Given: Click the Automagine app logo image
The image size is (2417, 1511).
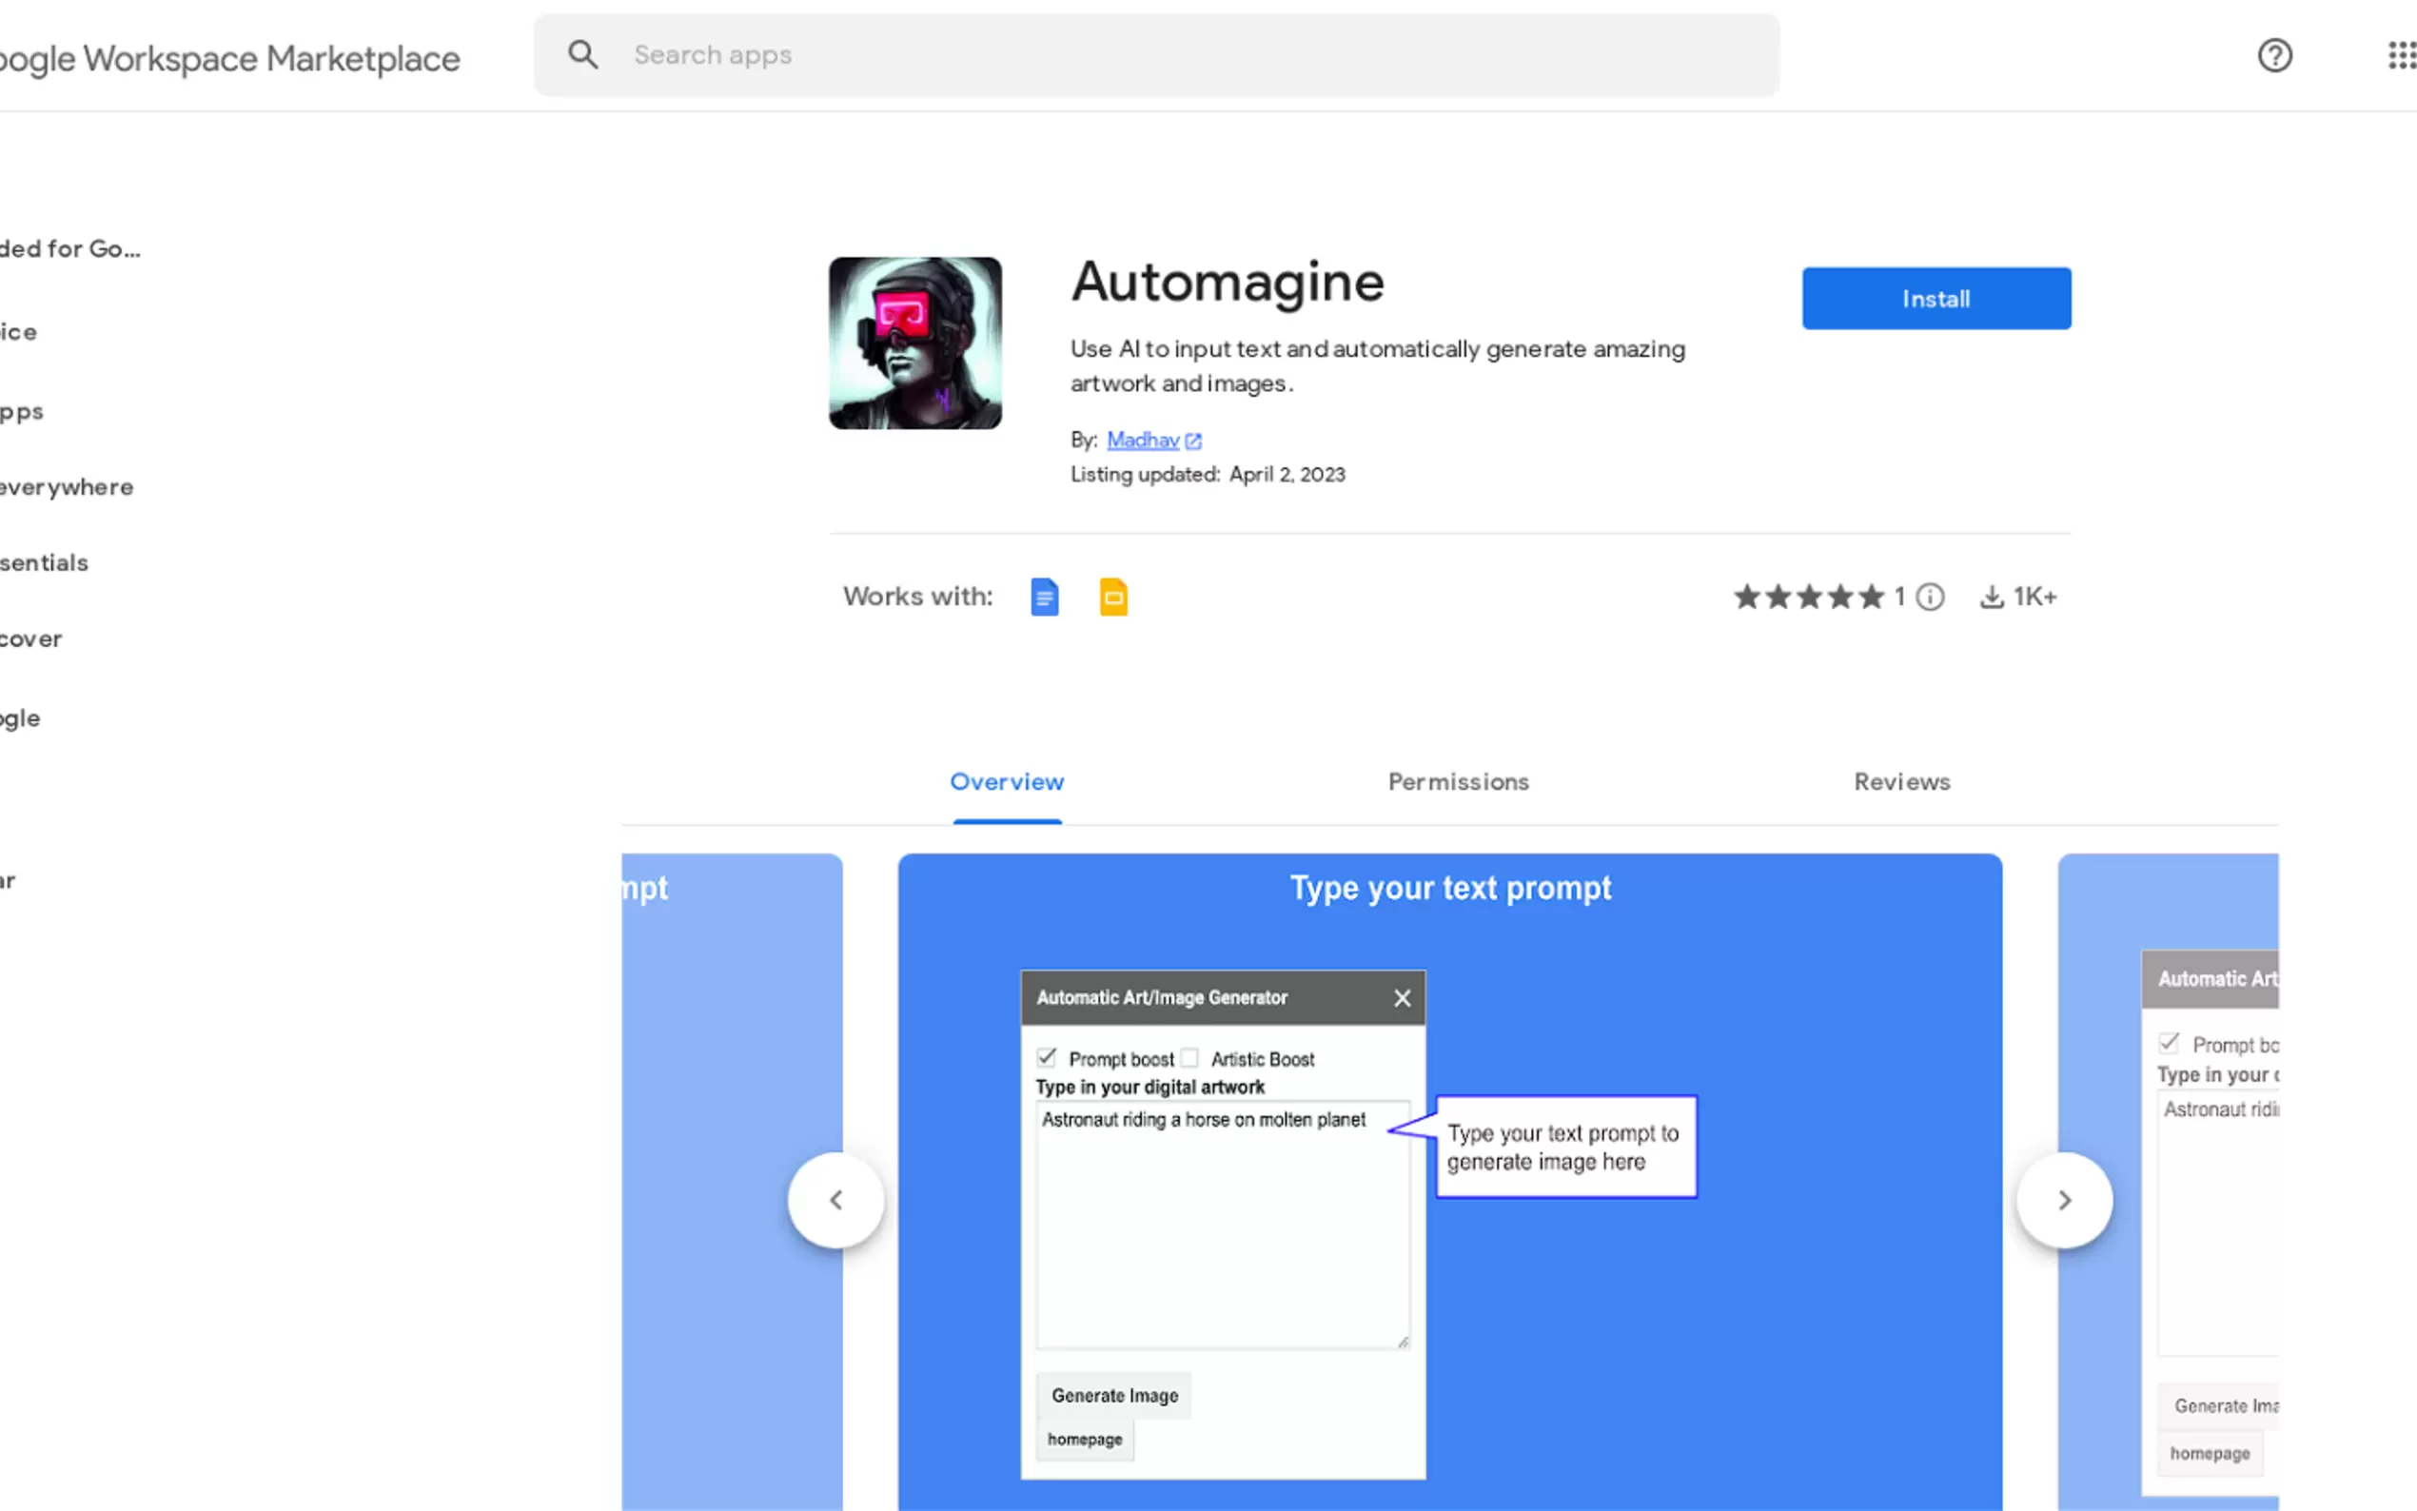Looking at the screenshot, I should coord(914,343).
